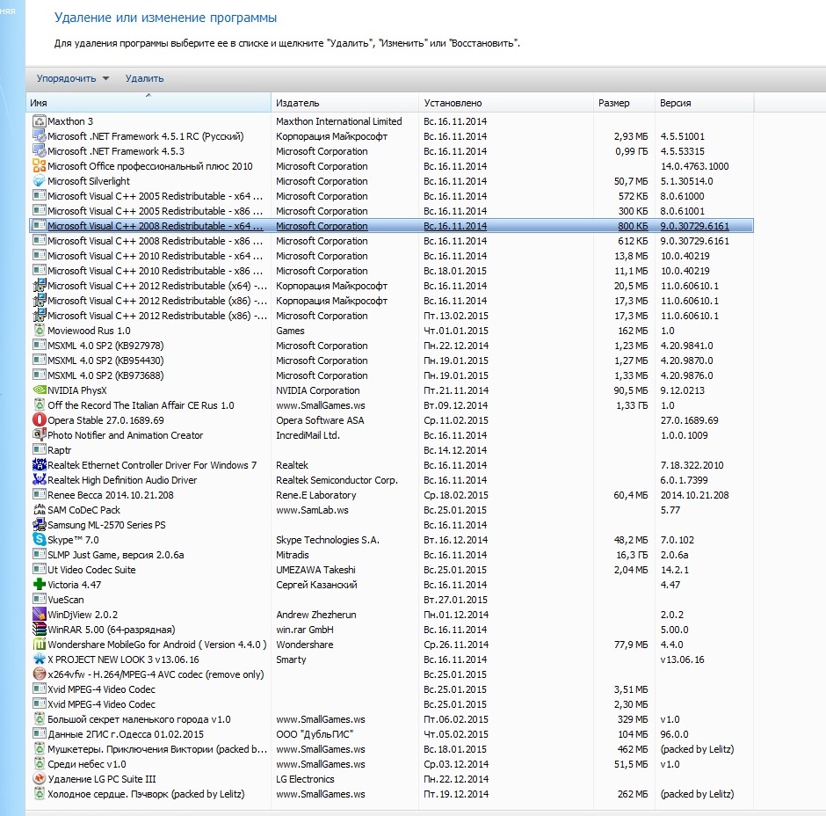This screenshot has height=816, width=826.
Task: Click the Victoria 4.47 green cross icon
Action: (39, 585)
